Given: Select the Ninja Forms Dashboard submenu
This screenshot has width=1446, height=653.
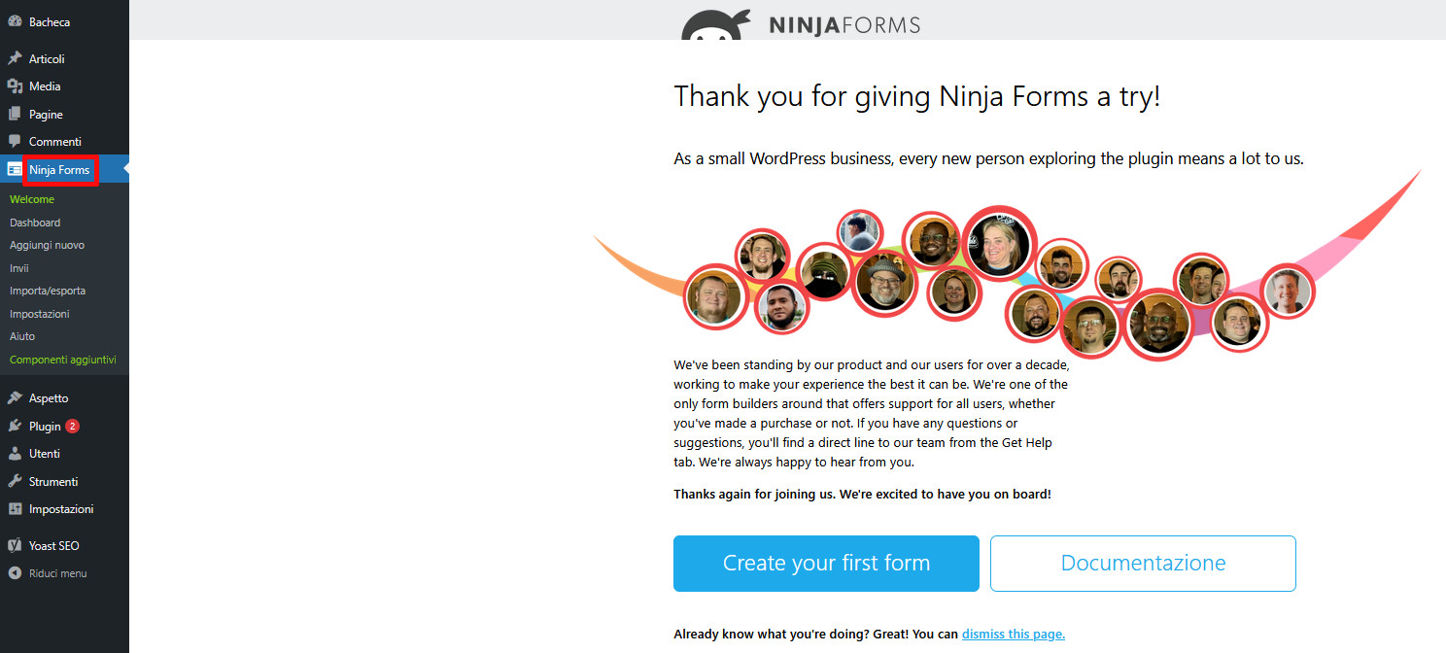Looking at the screenshot, I should [x=35, y=223].
